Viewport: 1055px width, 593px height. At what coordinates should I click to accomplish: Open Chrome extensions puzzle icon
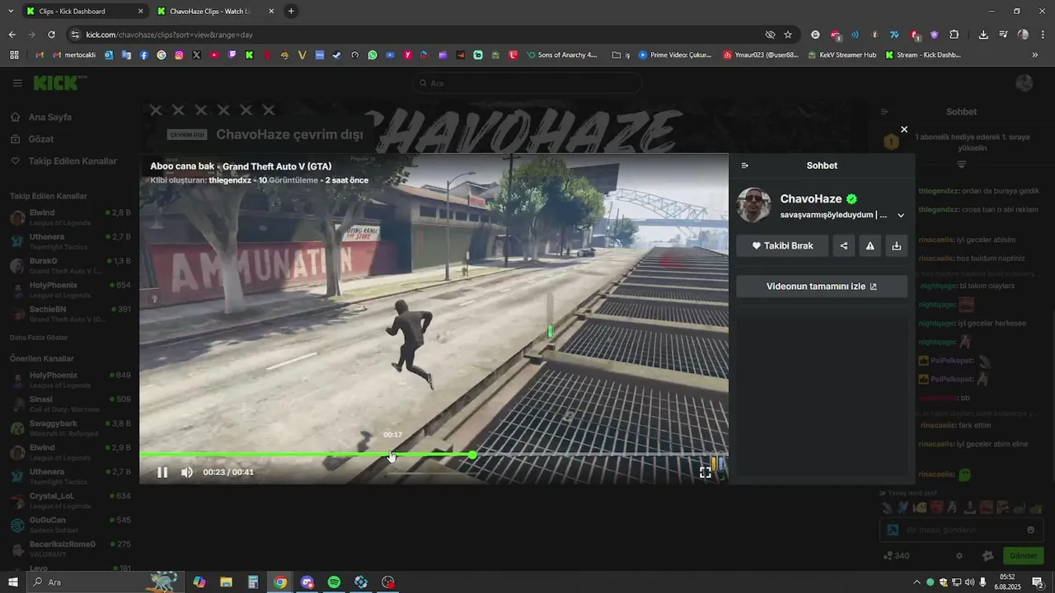click(954, 35)
